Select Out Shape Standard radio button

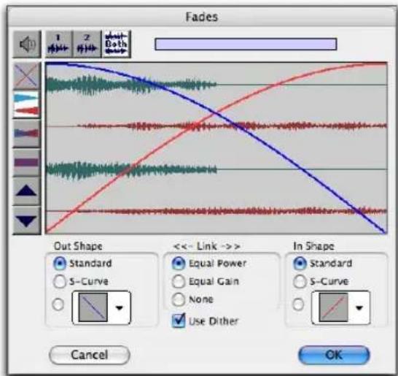[x=60, y=264]
